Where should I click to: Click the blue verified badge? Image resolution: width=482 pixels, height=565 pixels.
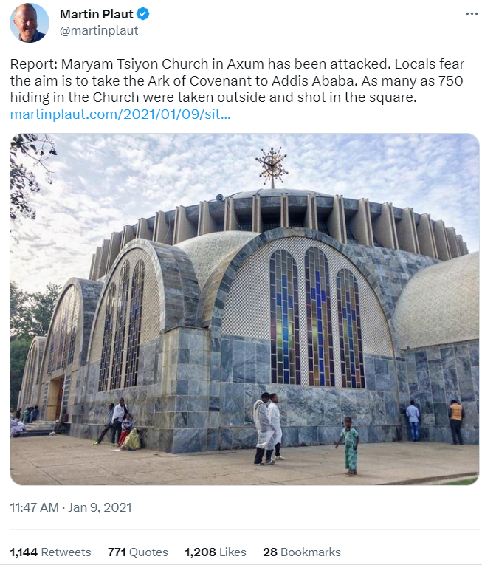(x=144, y=14)
